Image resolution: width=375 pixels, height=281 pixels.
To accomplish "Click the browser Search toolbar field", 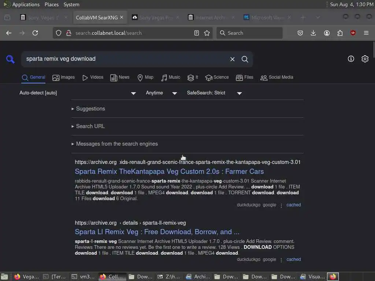I will (x=249, y=33).
